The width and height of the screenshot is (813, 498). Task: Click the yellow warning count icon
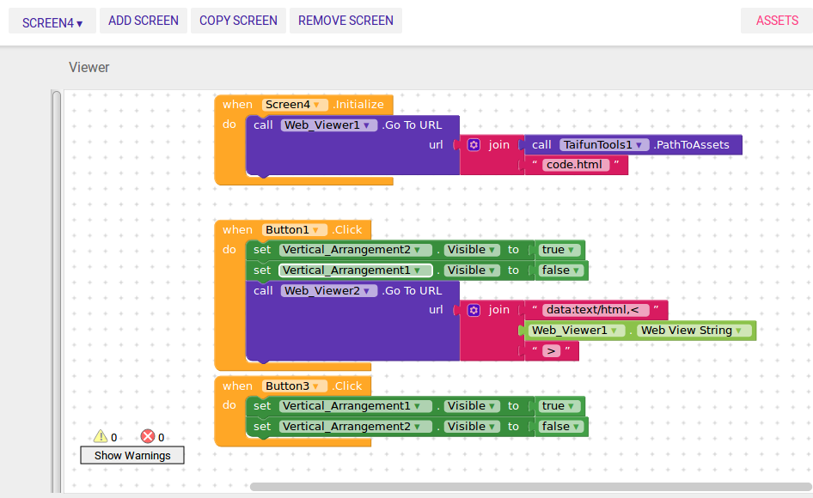click(x=102, y=437)
